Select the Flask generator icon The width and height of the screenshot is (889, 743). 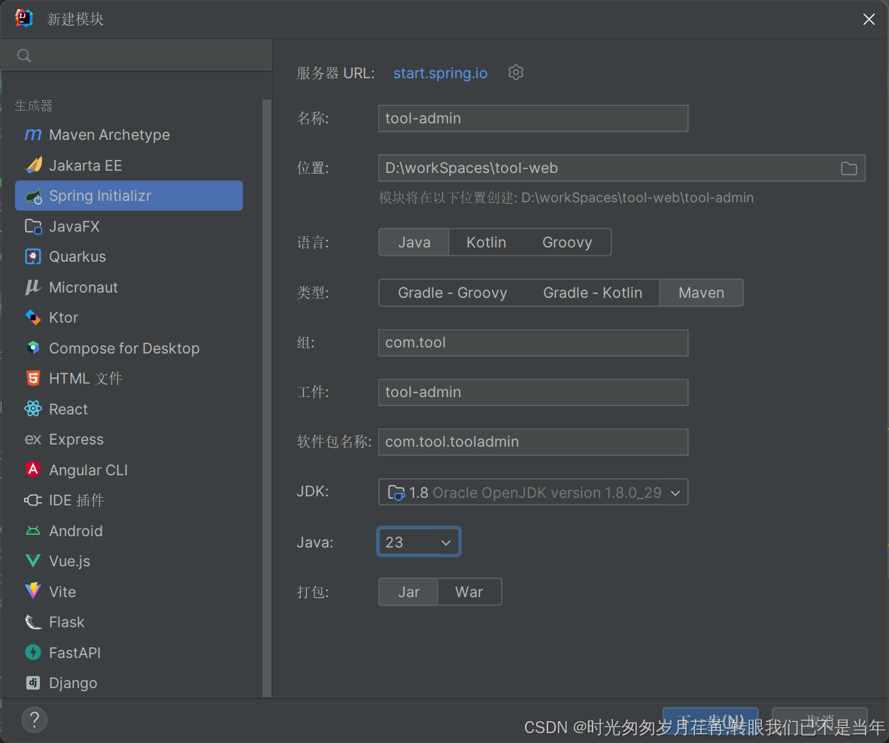pos(33,622)
